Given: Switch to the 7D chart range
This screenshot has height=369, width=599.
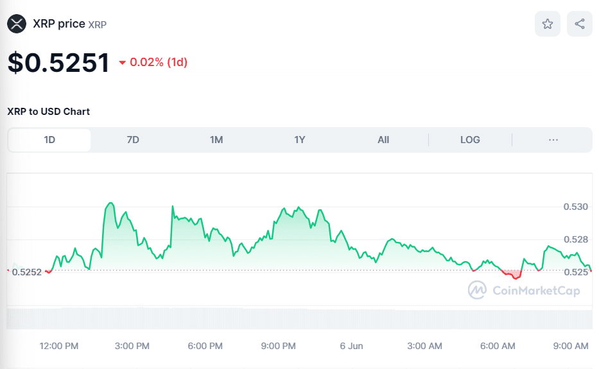Looking at the screenshot, I should coord(133,140).
